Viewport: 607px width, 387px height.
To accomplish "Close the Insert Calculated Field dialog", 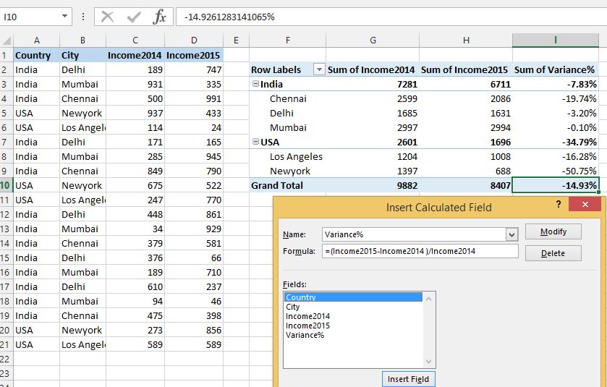I will pos(585,205).
